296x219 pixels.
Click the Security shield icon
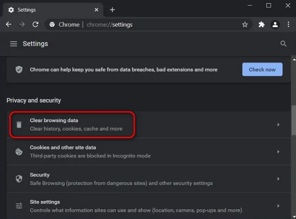point(19,179)
